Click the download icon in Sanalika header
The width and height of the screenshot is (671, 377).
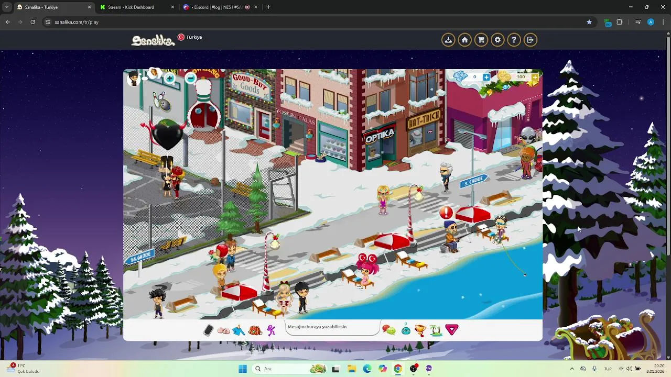[448, 40]
